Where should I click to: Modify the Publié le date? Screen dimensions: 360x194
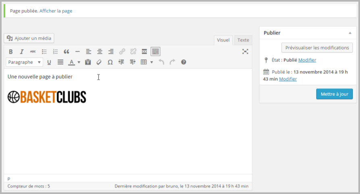click(x=288, y=79)
